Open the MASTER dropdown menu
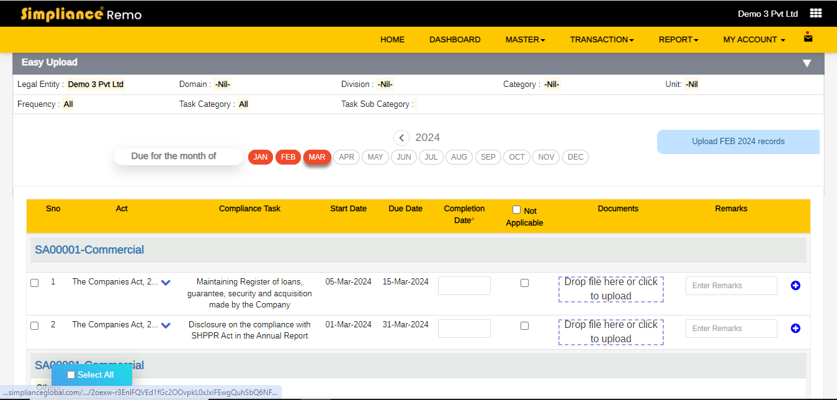Screen dimensions: 837x400 [x=524, y=39]
